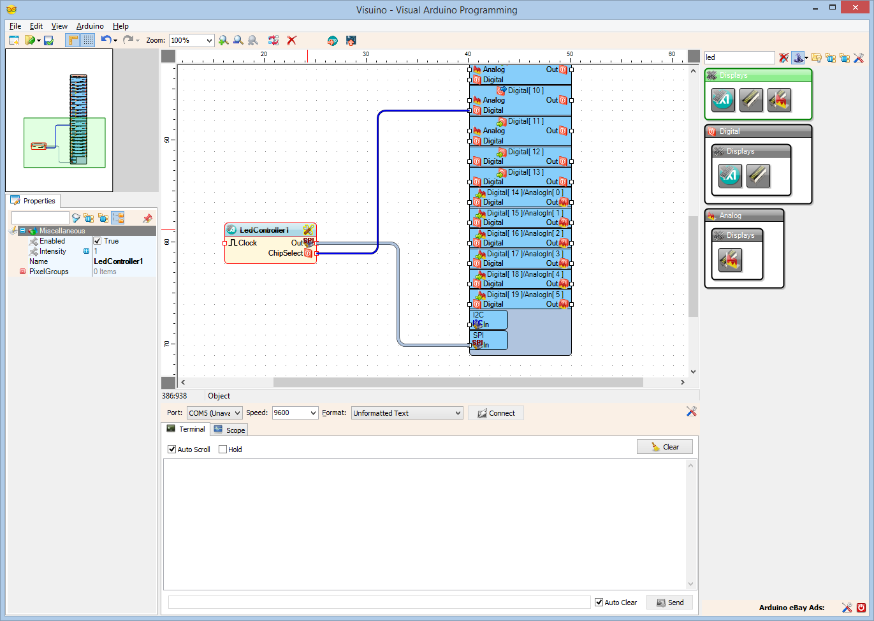
Task: Click the Clear button in Terminal panel
Action: [664, 446]
